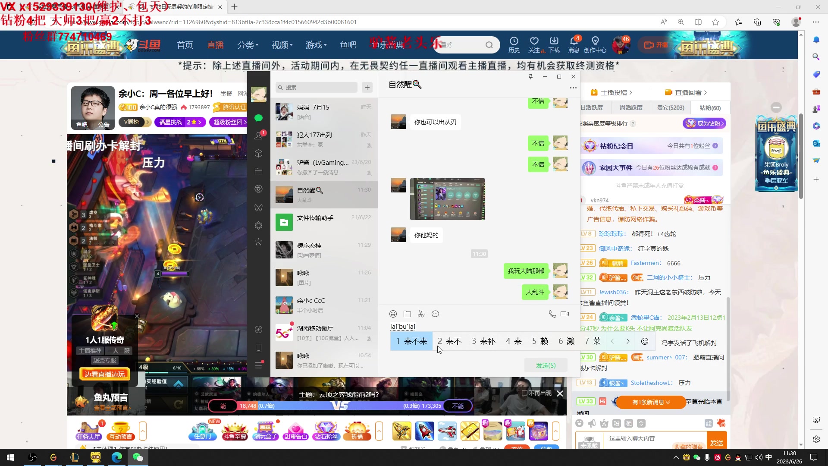
Task: Open WeChat hamburger settings menu
Action: coord(258,365)
